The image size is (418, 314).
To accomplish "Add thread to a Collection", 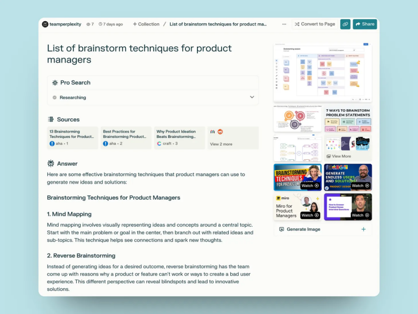I will [146, 24].
